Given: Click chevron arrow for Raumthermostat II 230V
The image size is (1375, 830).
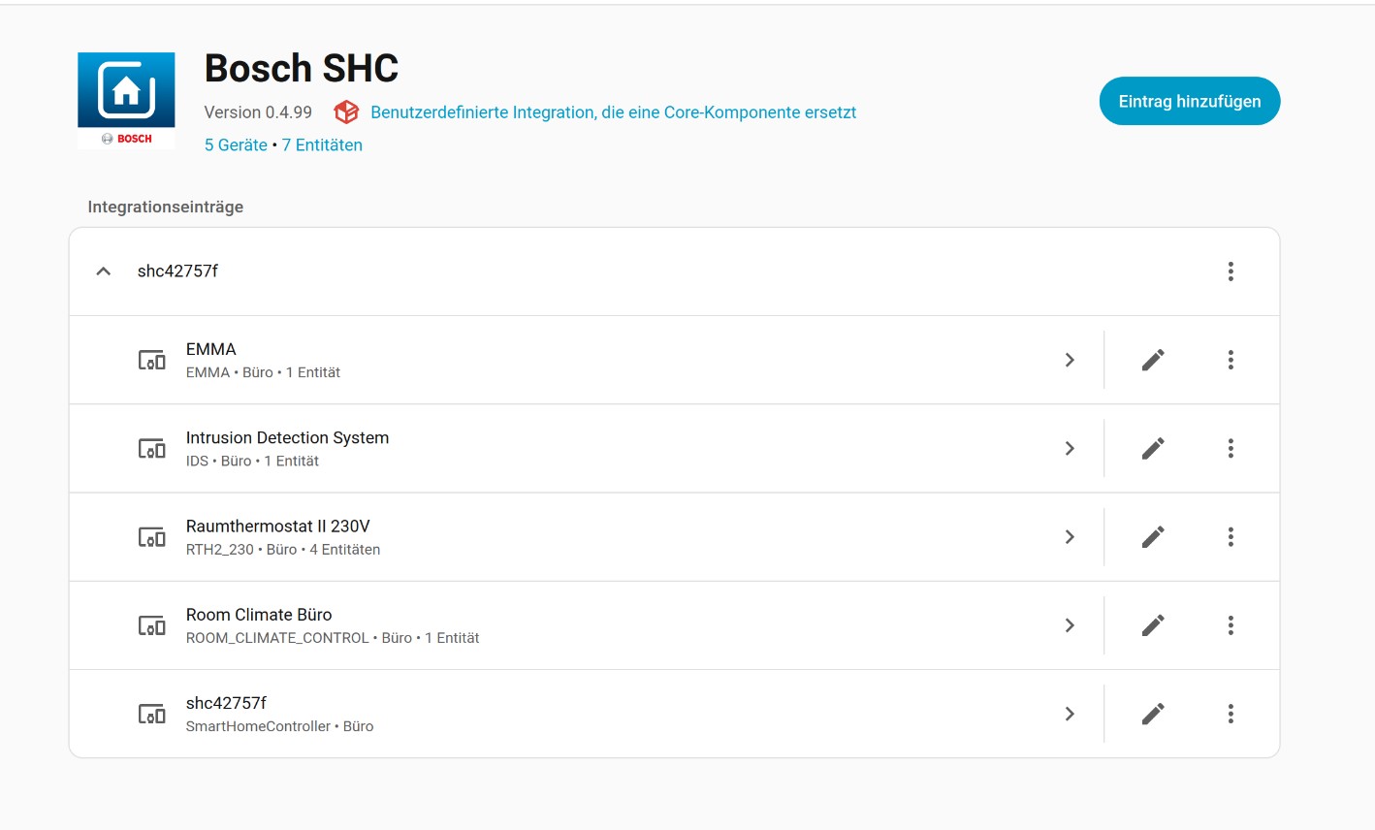Looking at the screenshot, I should [x=1070, y=537].
